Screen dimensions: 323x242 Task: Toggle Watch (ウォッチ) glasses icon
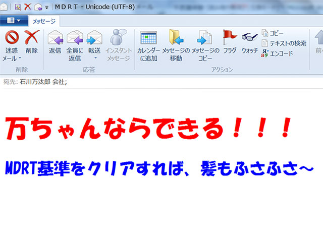[x=249, y=38]
